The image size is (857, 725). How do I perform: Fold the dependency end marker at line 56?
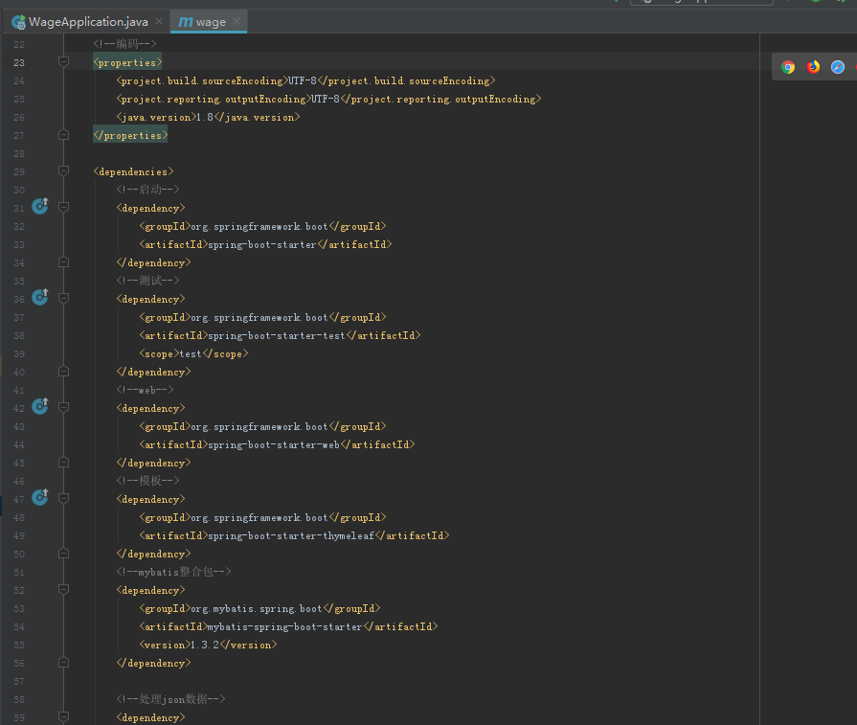[x=63, y=662]
